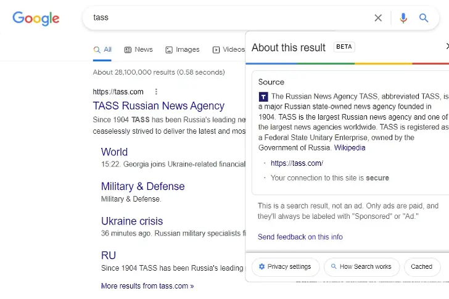Close the About this result panel
Screen dimensions: 449x299
click(447, 46)
